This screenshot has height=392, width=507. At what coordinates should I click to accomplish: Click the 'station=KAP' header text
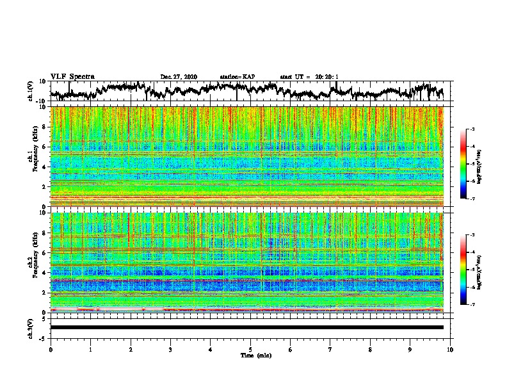coord(237,77)
